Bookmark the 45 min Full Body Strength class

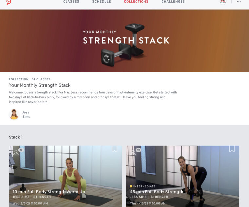[232, 149]
